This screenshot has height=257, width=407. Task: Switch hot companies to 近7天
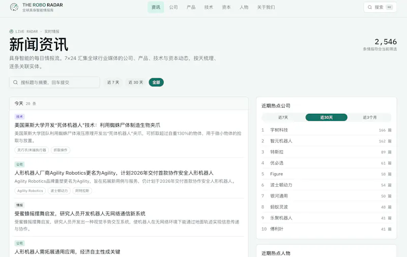click(283, 117)
